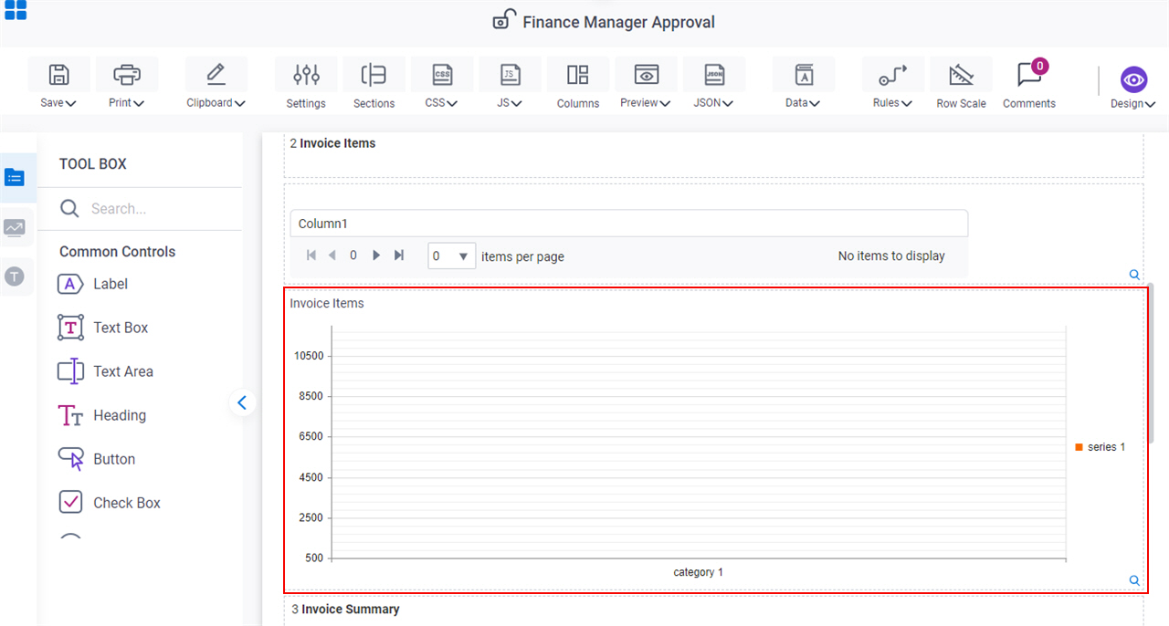Click the Print toolbar icon
This screenshot has height=626, width=1169.
point(127,74)
